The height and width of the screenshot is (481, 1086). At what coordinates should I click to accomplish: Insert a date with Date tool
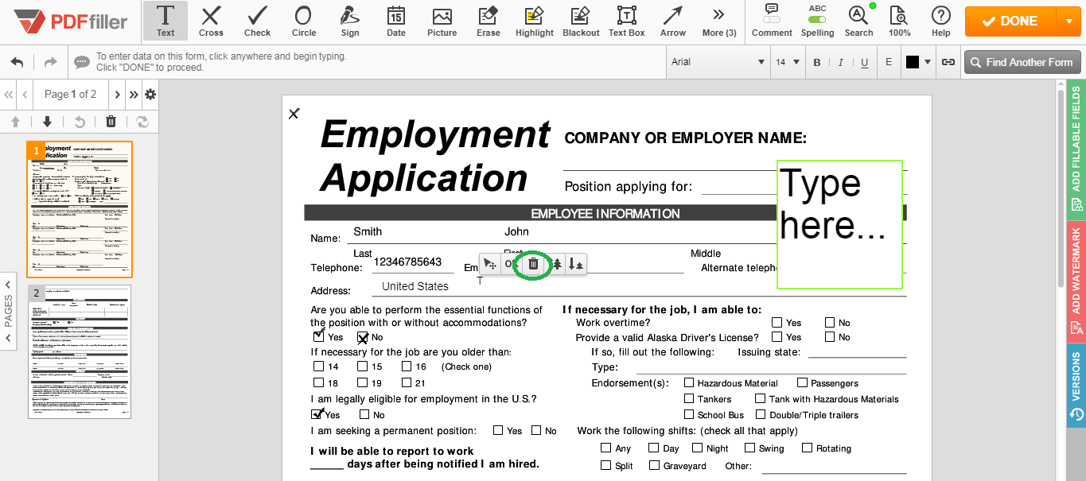coord(395,21)
